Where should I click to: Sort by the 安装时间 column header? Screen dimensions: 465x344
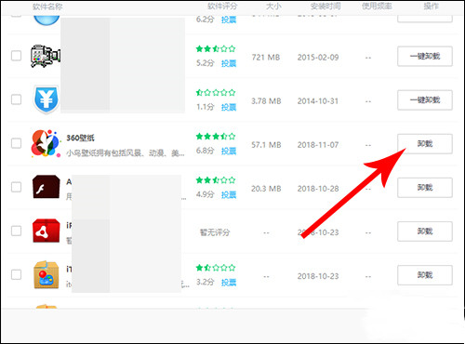pos(325,7)
